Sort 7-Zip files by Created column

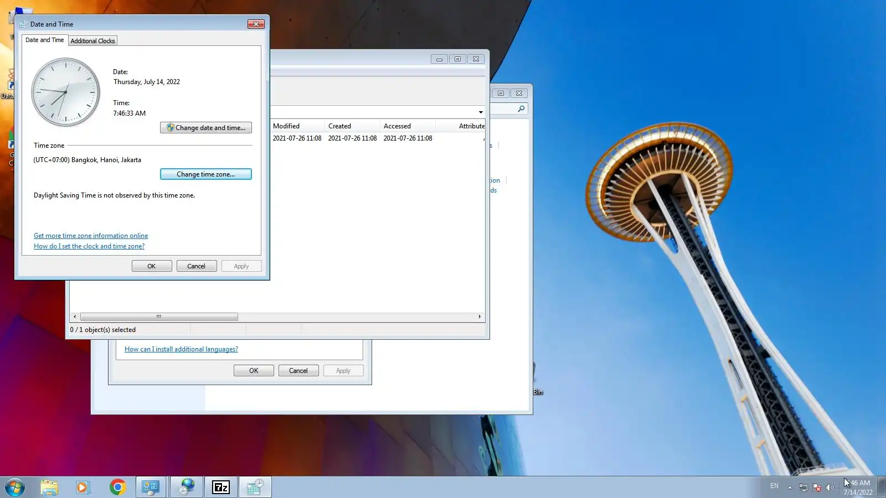pos(352,126)
